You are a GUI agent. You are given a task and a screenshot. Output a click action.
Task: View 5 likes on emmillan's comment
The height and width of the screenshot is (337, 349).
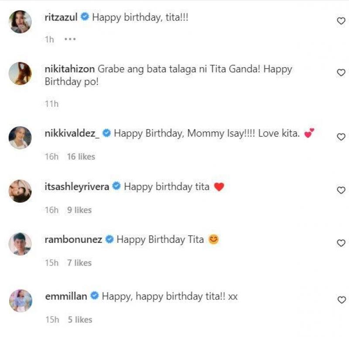[x=80, y=320]
